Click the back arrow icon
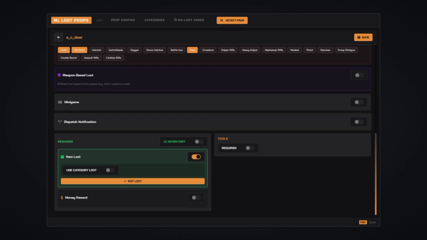 [x=59, y=37]
